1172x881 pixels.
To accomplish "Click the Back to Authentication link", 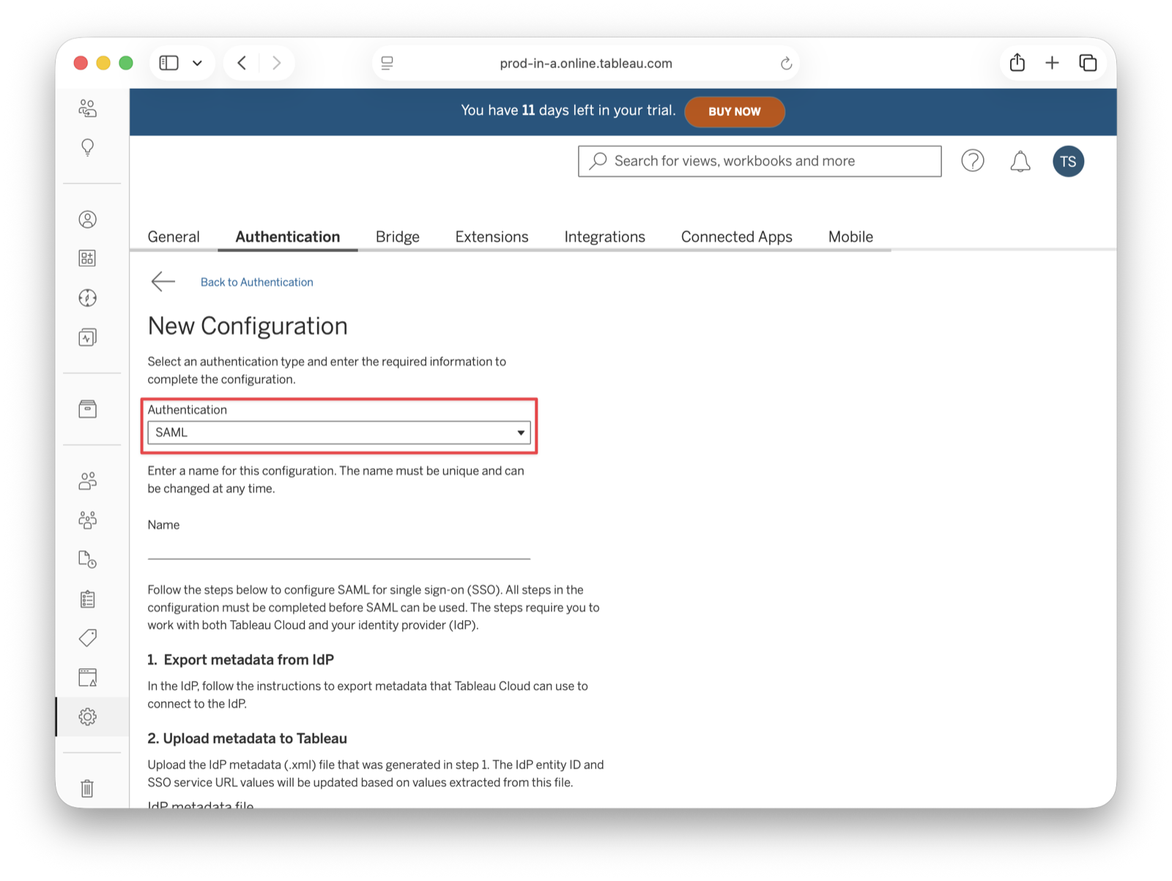I will (257, 282).
